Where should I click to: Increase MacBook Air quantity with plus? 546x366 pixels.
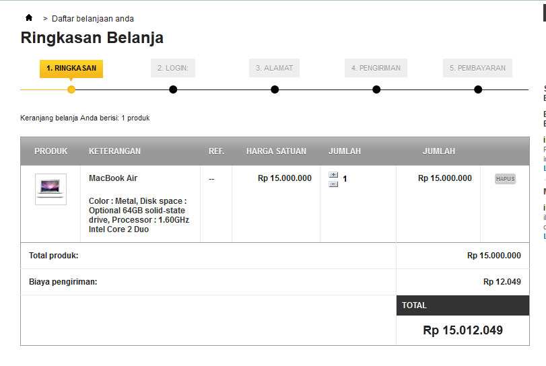[x=333, y=175]
